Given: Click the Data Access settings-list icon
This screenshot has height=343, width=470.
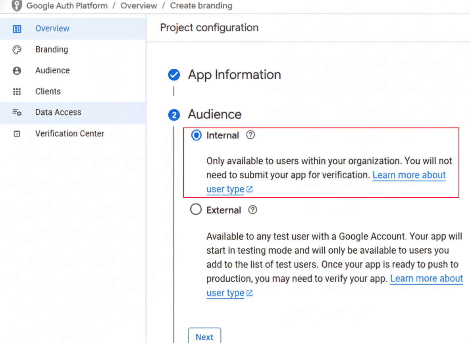Looking at the screenshot, I should click(17, 112).
